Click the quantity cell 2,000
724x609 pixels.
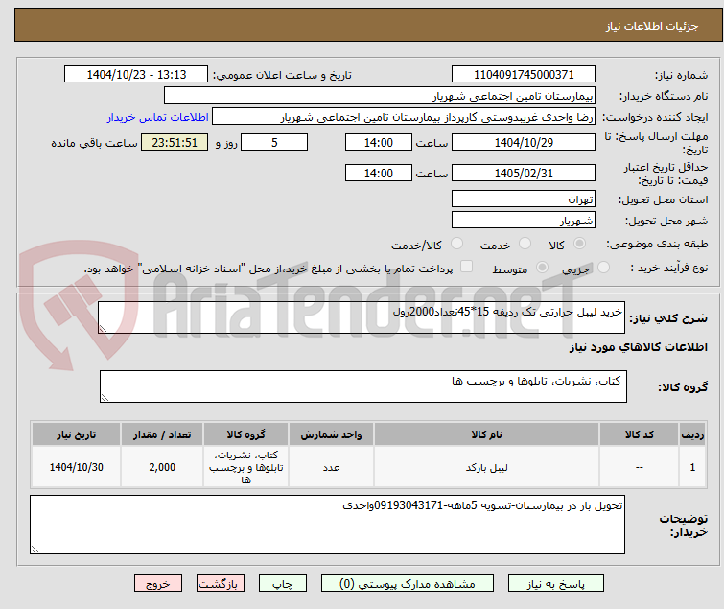click(x=162, y=467)
